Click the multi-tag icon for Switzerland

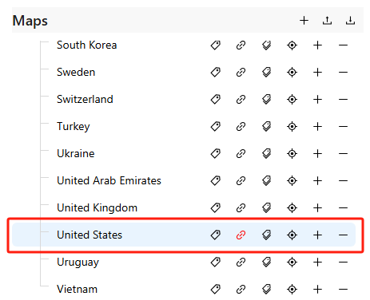tap(266, 100)
